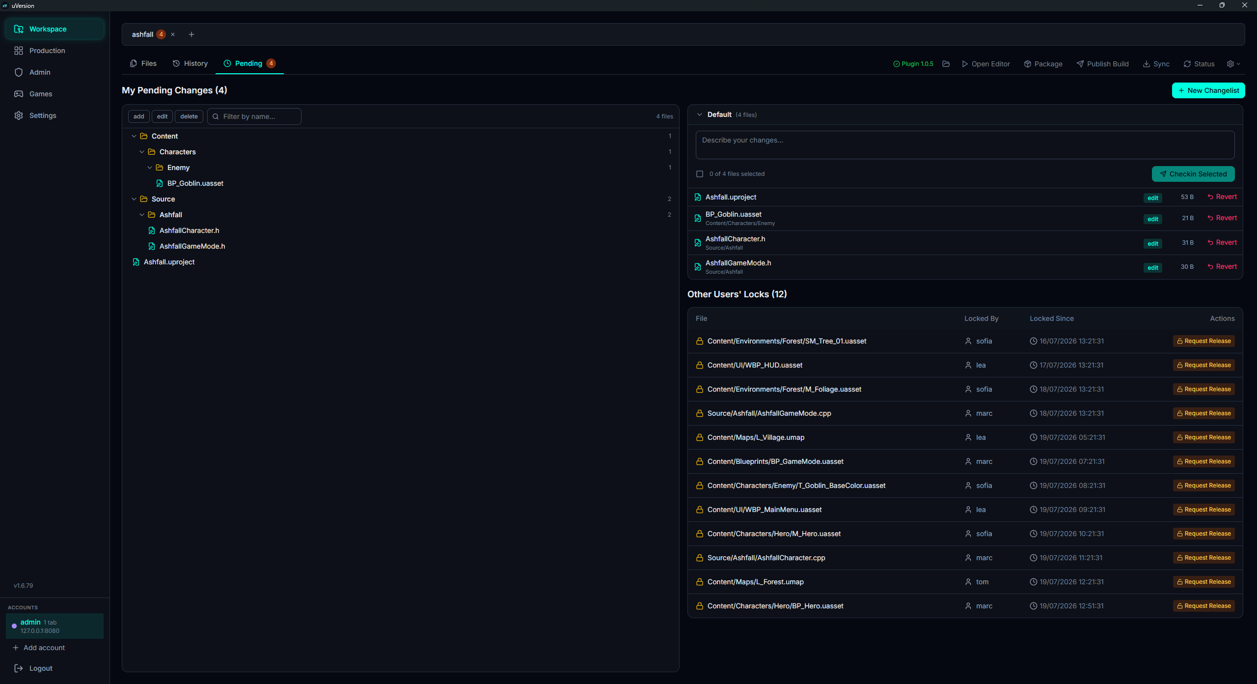Click Status refresh in toolbar
This screenshot has height=684, width=1257.
coord(1199,64)
